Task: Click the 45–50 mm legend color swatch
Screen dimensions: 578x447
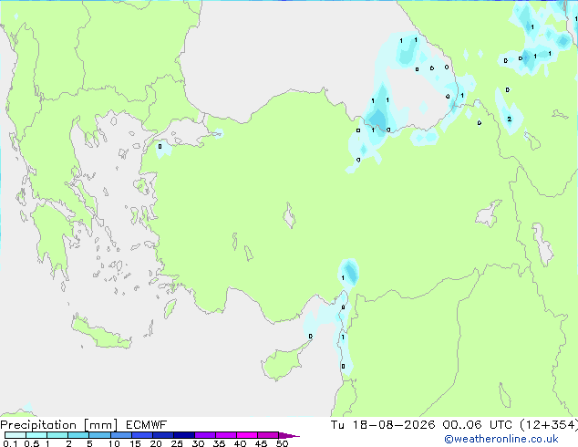Action: [268, 435]
